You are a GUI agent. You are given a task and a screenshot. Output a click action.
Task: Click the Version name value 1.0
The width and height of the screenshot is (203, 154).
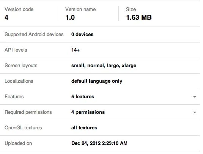(x=70, y=17)
